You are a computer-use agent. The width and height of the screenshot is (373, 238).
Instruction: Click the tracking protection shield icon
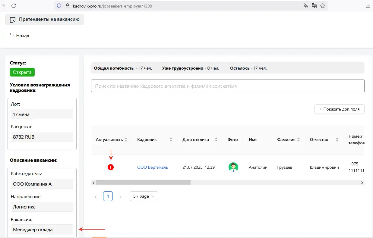59,6
